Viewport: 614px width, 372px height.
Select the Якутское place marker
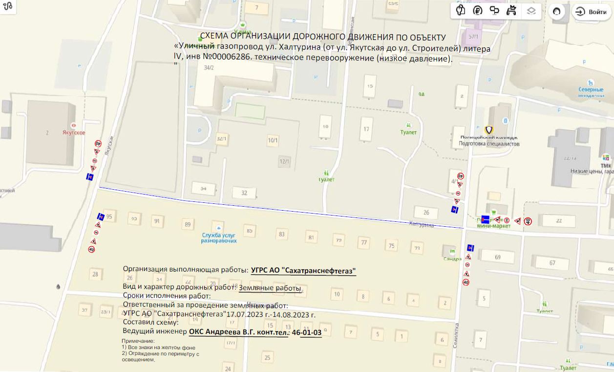click(74, 125)
